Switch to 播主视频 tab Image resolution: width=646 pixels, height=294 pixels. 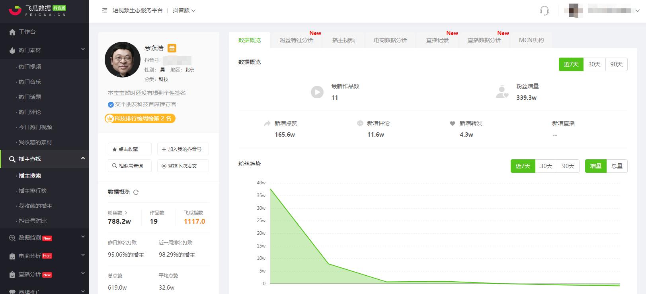[x=343, y=40]
